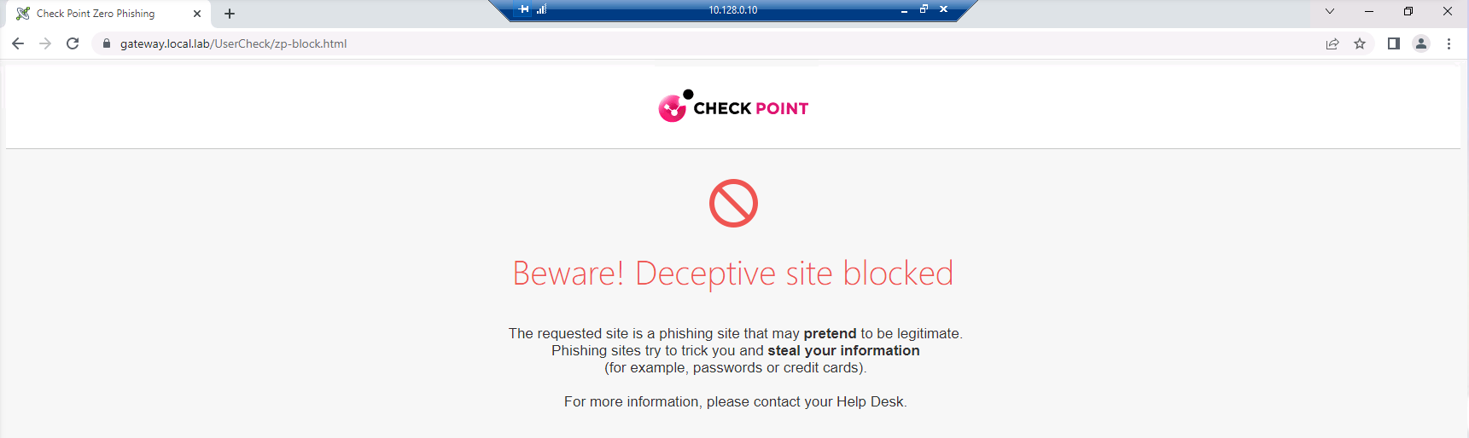Minimize the remote session bar
The image size is (1469, 438).
[x=904, y=10]
